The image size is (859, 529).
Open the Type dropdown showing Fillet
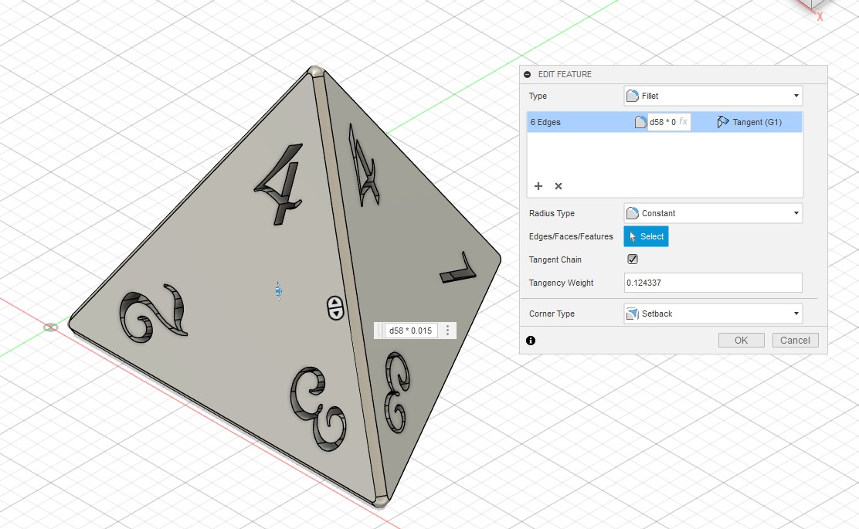point(712,96)
